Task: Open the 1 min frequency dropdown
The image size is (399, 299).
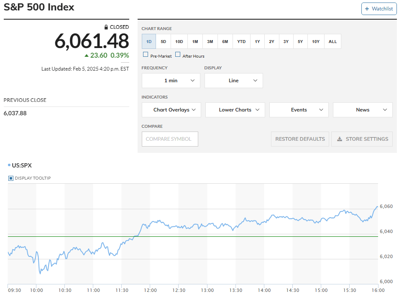Action: [x=171, y=81]
